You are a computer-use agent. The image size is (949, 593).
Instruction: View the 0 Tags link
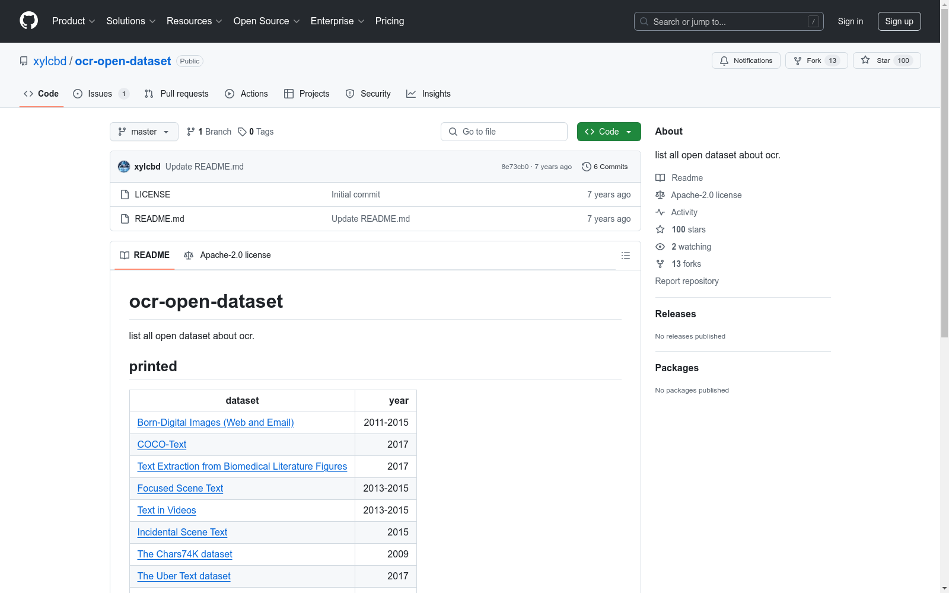coord(256,132)
